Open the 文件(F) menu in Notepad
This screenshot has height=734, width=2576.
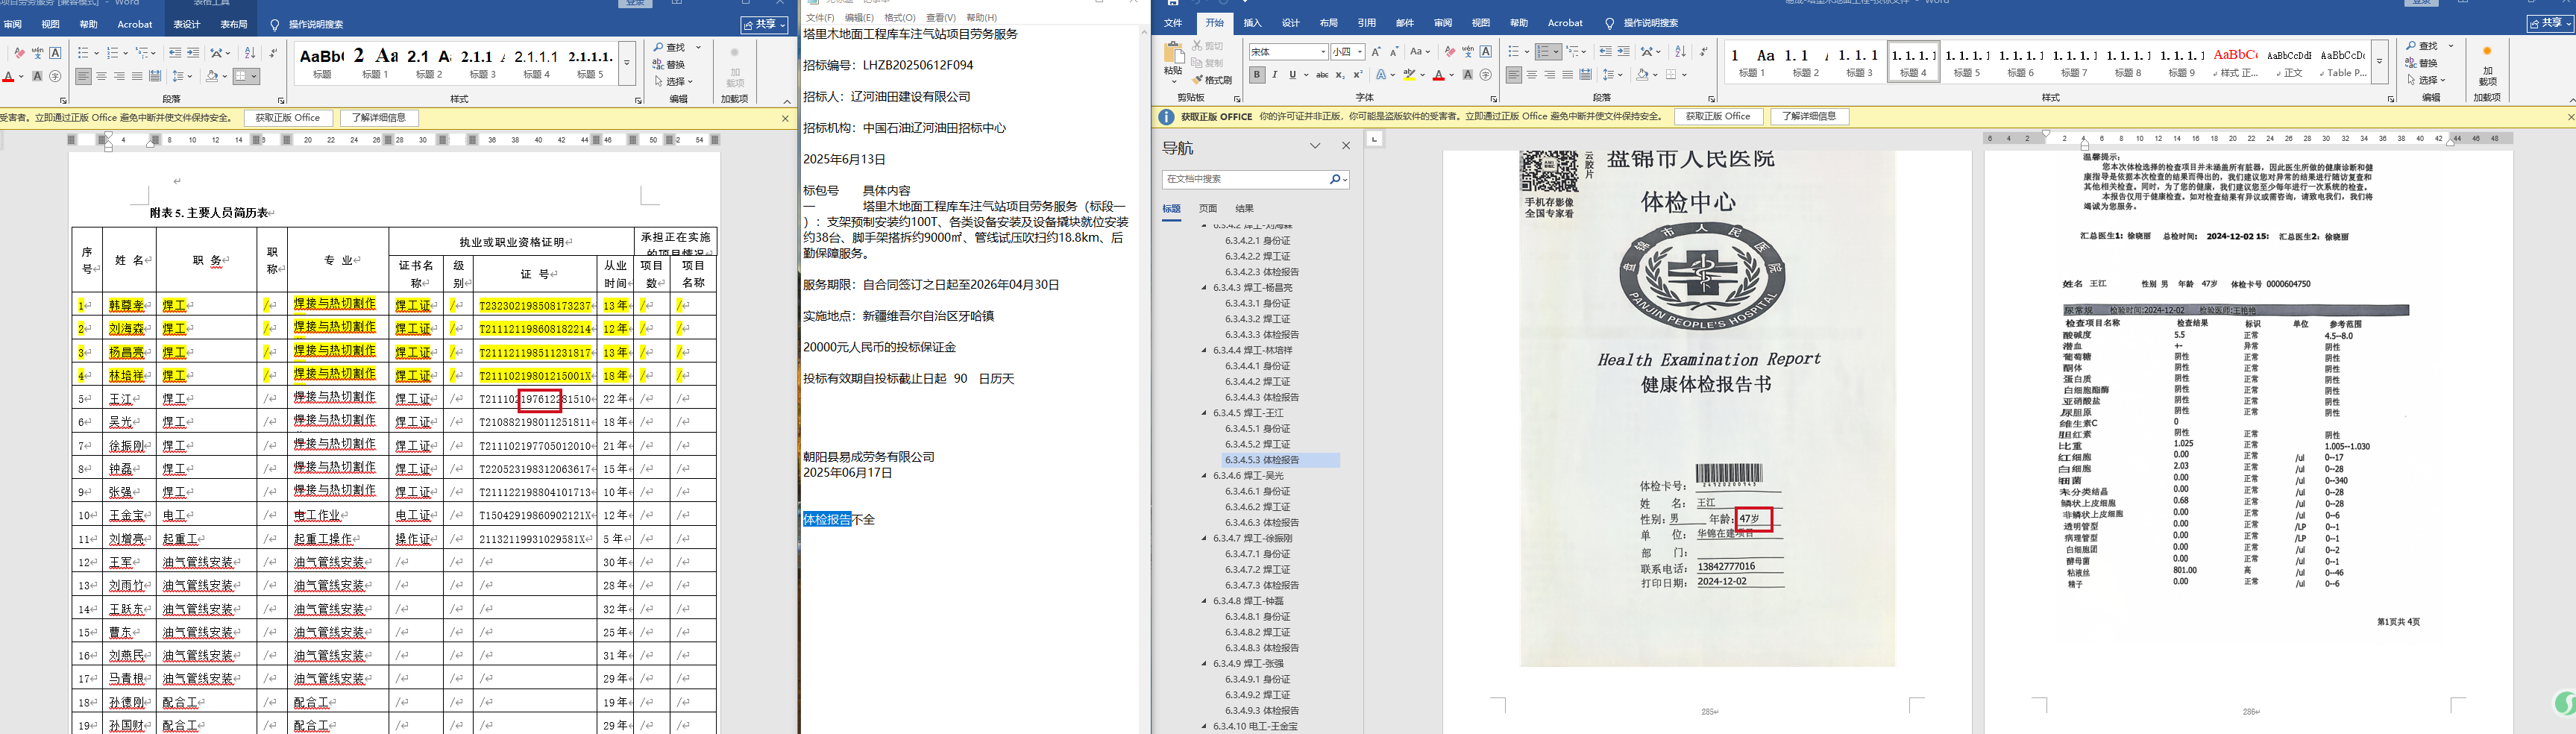click(x=820, y=18)
